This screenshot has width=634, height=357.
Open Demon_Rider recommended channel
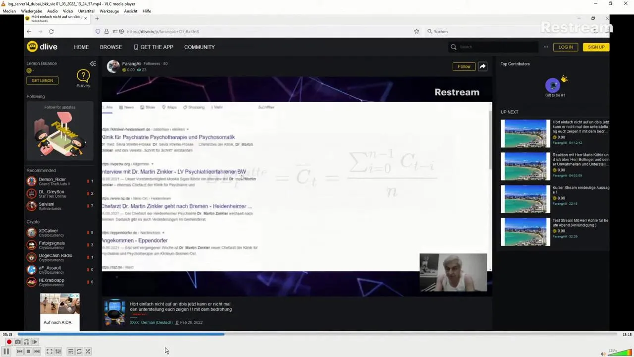tap(59, 181)
